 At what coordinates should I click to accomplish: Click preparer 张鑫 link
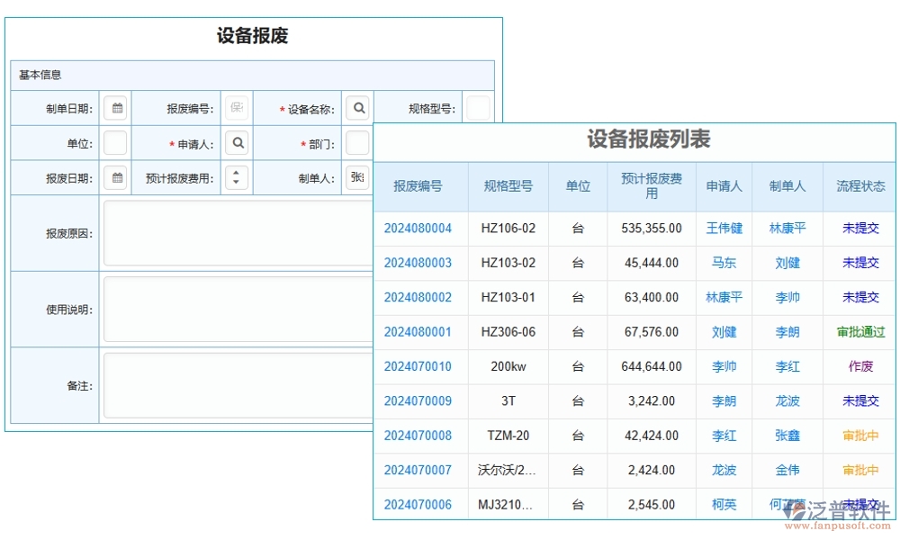click(x=787, y=436)
